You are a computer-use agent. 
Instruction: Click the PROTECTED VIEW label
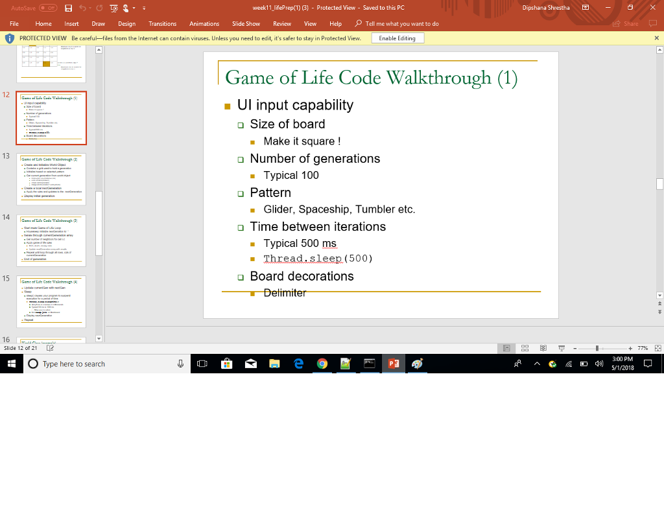pyautogui.click(x=43, y=38)
